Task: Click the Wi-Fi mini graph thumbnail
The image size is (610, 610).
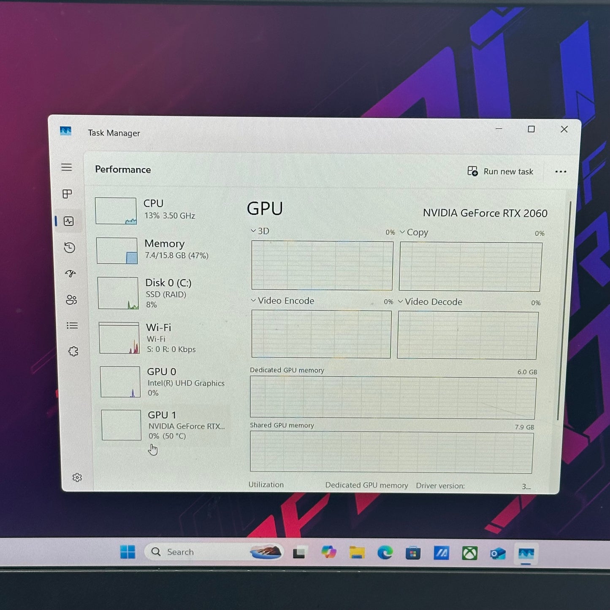Action: (119, 338)
